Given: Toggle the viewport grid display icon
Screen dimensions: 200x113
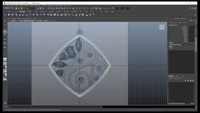Looking at the screenshot, I should pos(21,21).
